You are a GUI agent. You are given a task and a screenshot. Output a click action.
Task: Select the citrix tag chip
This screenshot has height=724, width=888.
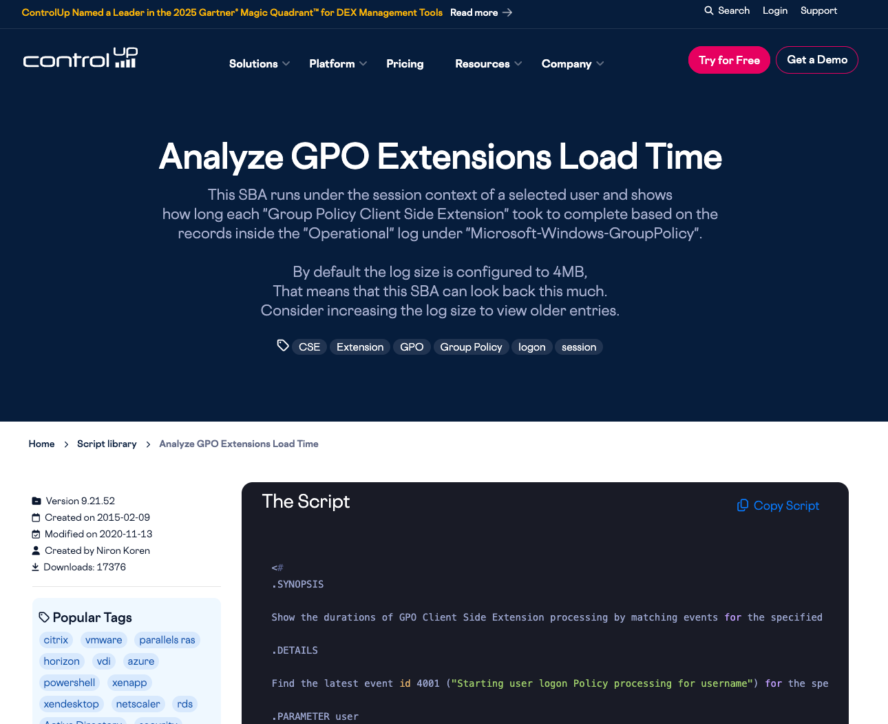pos(56,640)
